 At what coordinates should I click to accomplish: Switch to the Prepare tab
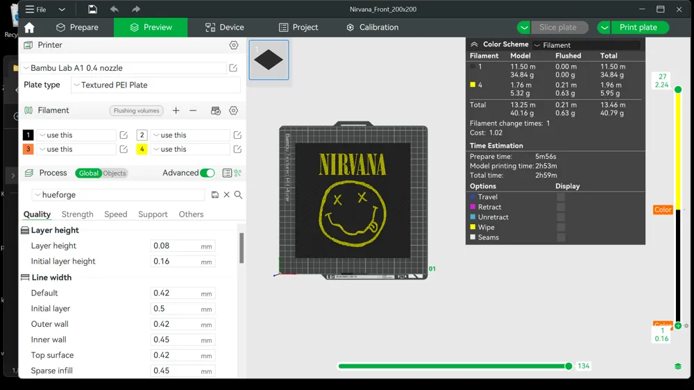(x=77, y=28)
